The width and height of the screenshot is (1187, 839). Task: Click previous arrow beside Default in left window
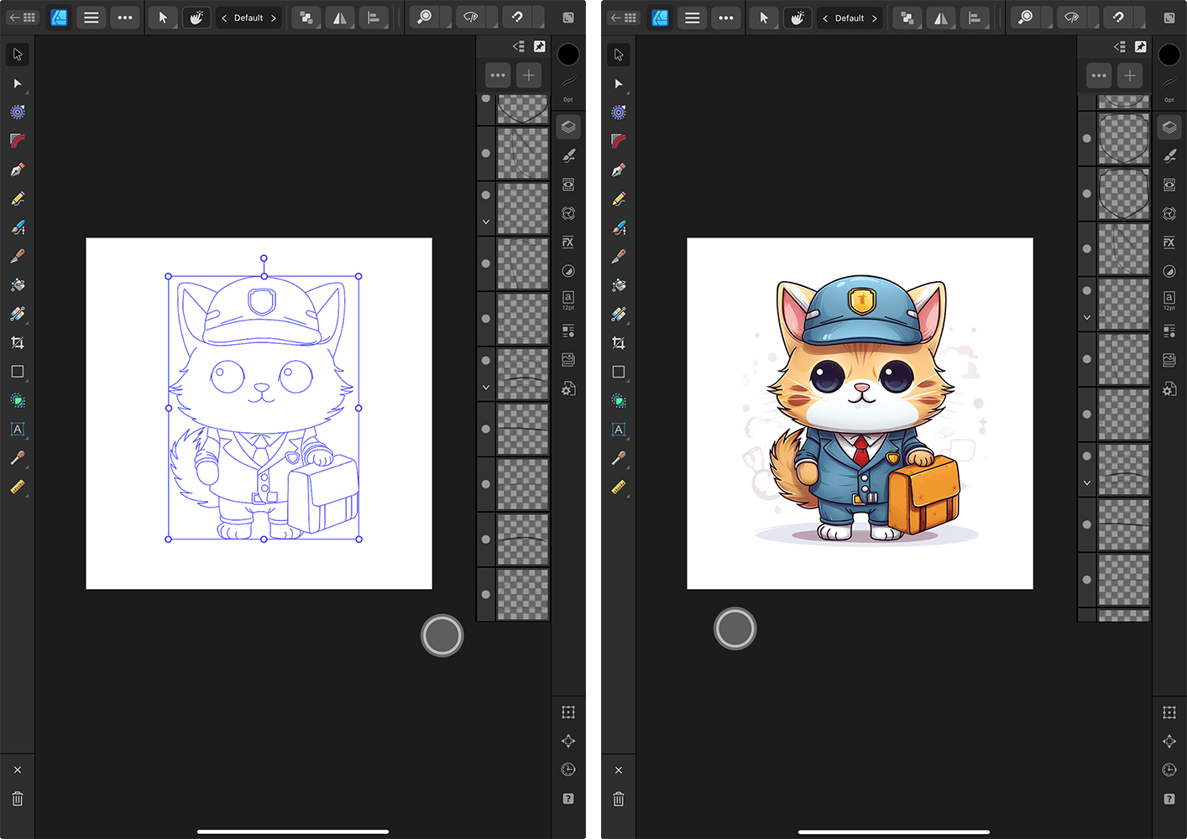point(224,18)
